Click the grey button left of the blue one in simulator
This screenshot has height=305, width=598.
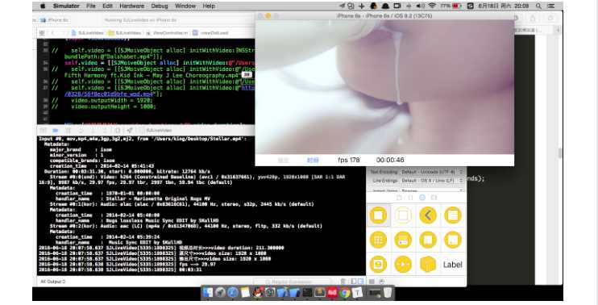coord(283,161)
